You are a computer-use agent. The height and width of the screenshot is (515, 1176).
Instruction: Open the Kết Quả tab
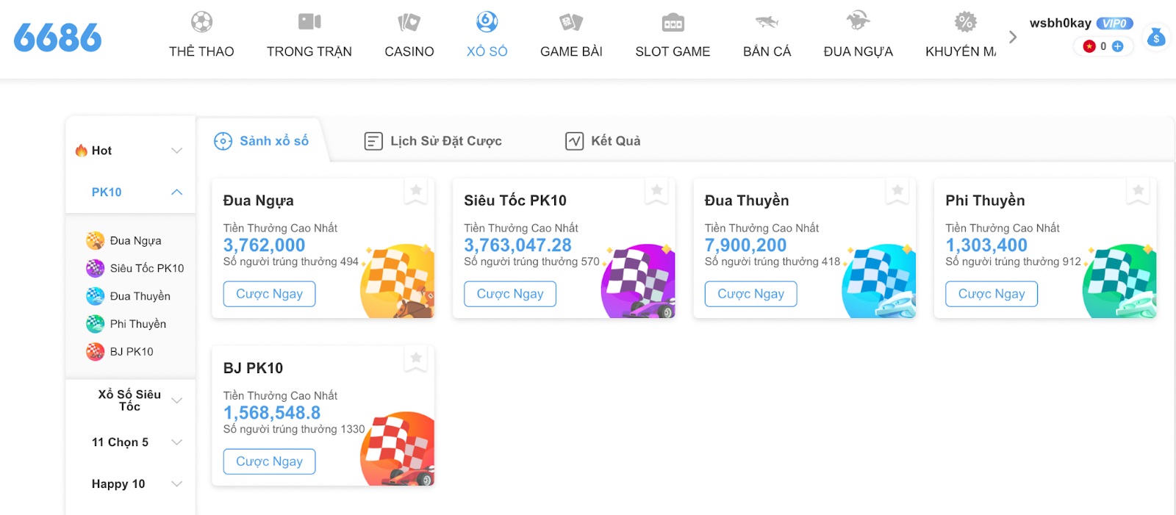603,141
